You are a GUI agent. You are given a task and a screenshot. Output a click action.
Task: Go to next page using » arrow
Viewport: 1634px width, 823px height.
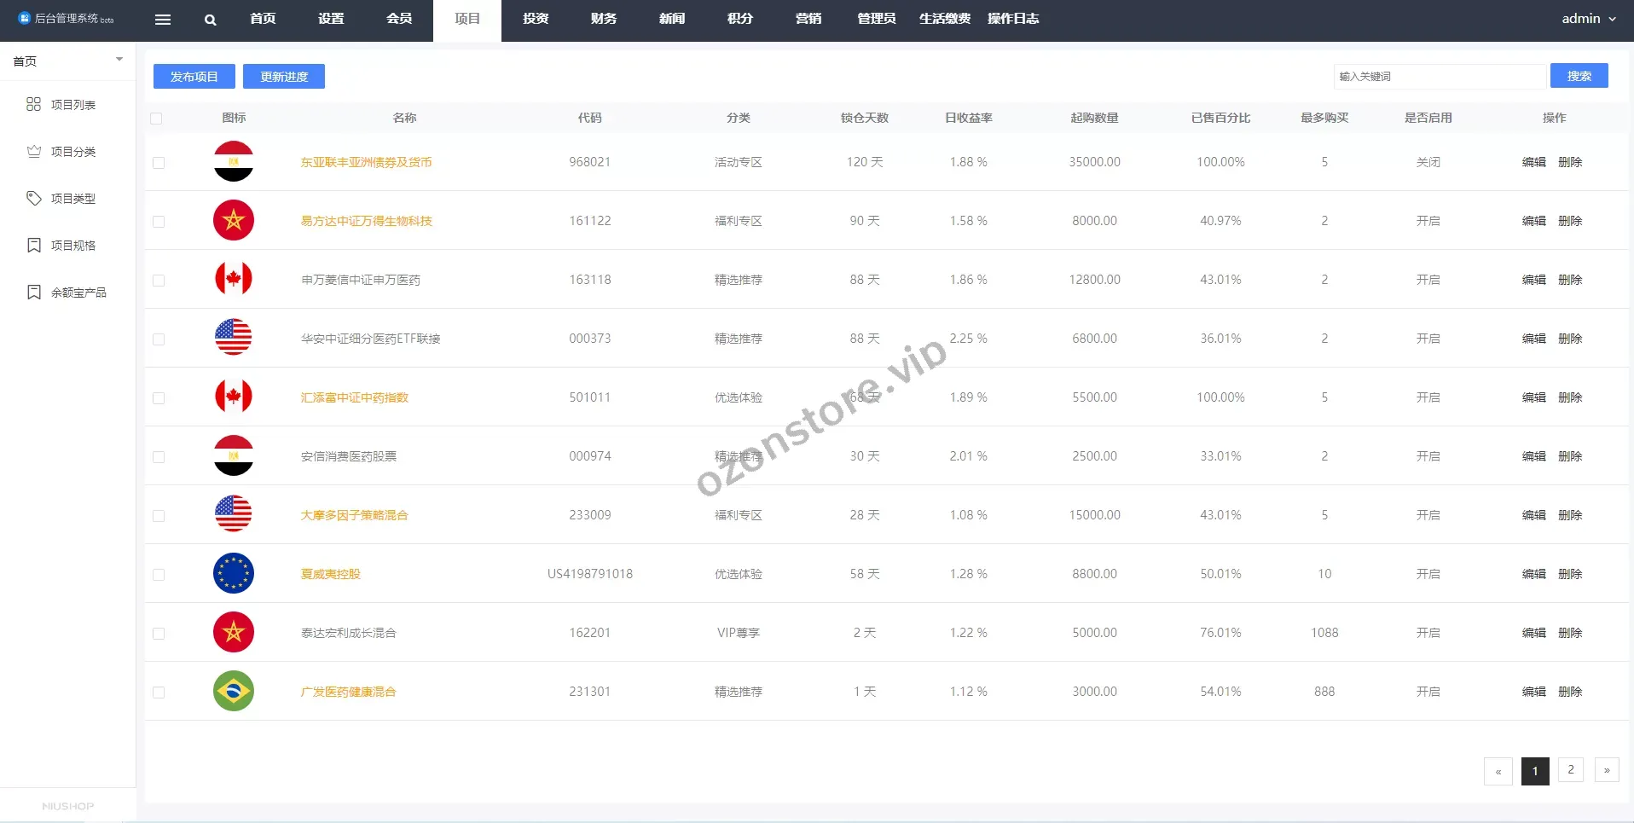tap(1607, 770)
